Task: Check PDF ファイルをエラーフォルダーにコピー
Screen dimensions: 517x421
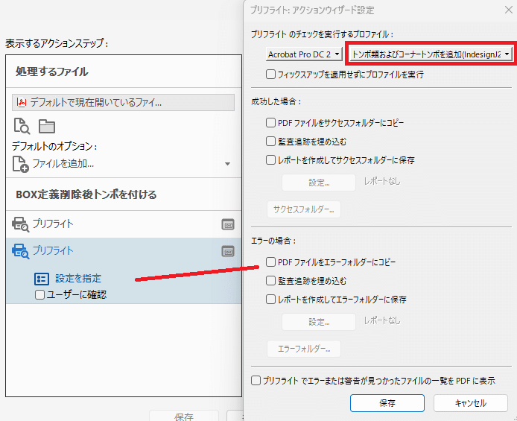Action: [x=270, y=262]
